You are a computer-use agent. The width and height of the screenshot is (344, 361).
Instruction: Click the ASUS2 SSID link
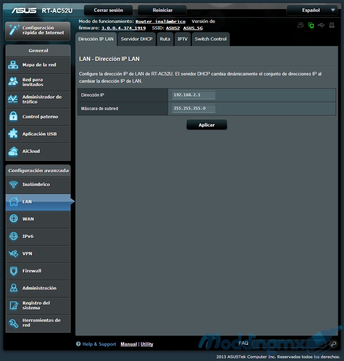172,28
